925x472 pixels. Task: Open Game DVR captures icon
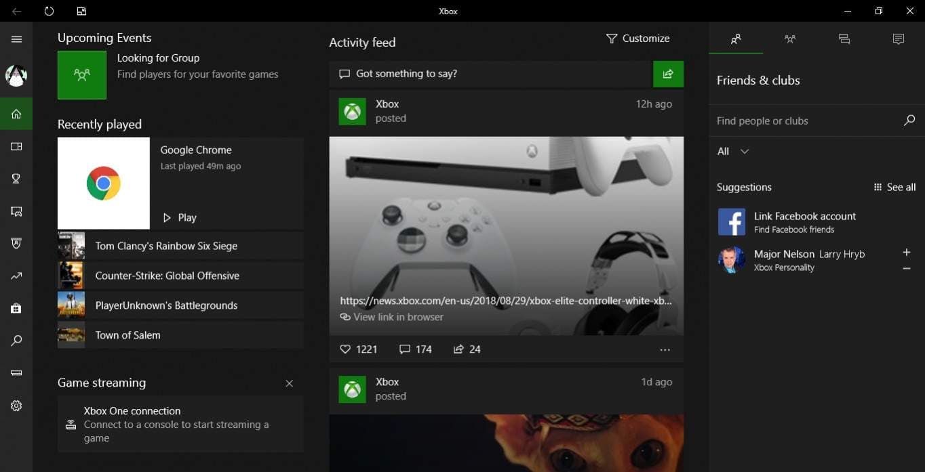[16, 211]
